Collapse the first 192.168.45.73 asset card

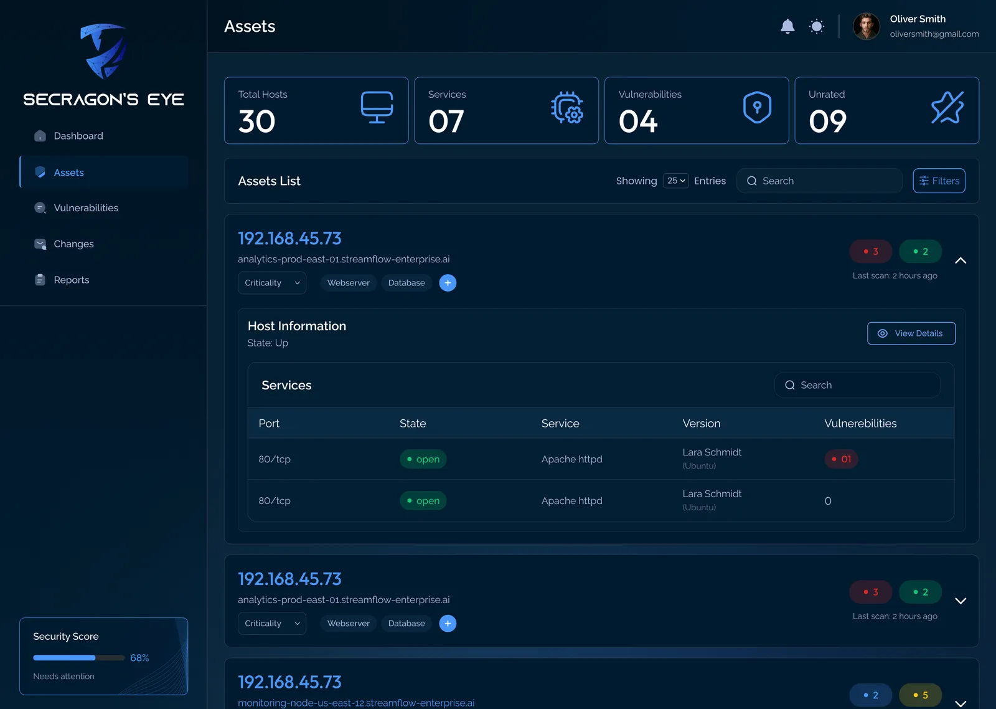click(x=961, y=260)
